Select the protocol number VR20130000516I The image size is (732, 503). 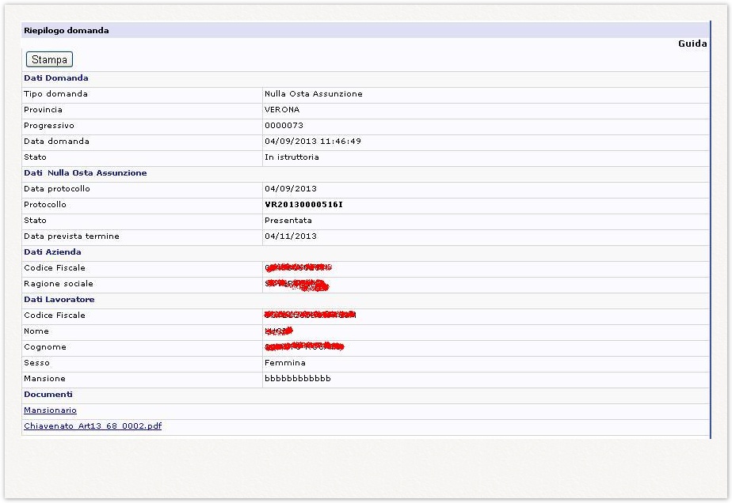click(x=303, y=205)
